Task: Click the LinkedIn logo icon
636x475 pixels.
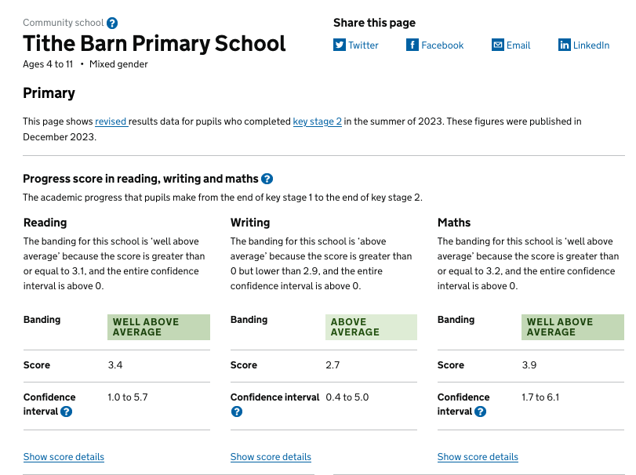Action: point(565,45)
